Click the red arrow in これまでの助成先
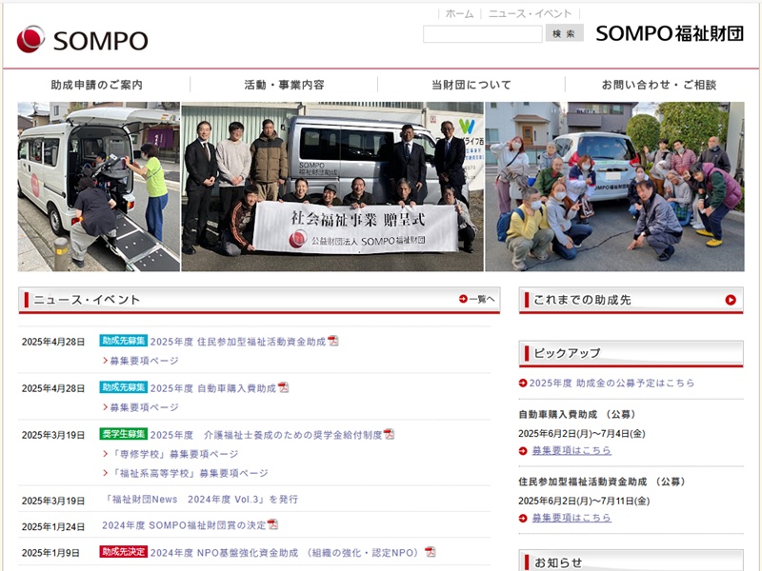Screen dimensions: 762x571 pos(730,300)
